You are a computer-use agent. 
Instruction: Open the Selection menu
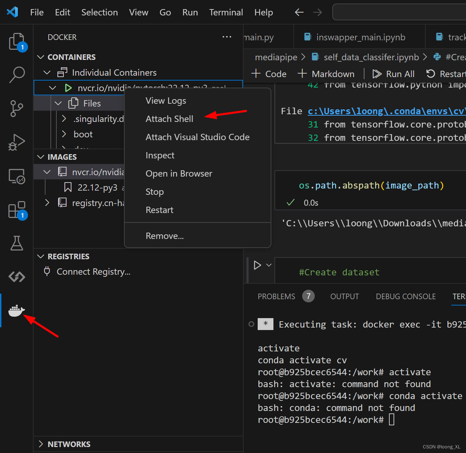pos(100,12)
